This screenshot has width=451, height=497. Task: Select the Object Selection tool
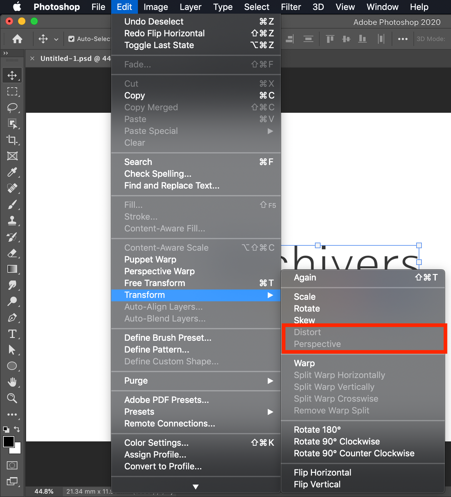[12, 124]
